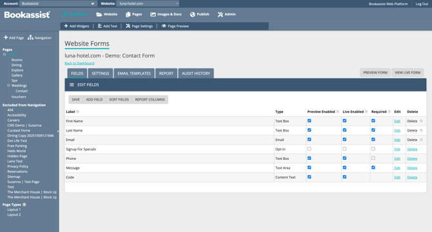
Task: Click help icon next to Required header
Action: tap(389, 111)
